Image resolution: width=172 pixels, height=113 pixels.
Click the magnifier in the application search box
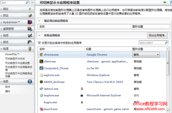coord(166,43)
